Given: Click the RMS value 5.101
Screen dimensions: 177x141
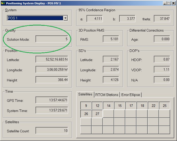Looking at the screenshot, I should pos(111,39).
